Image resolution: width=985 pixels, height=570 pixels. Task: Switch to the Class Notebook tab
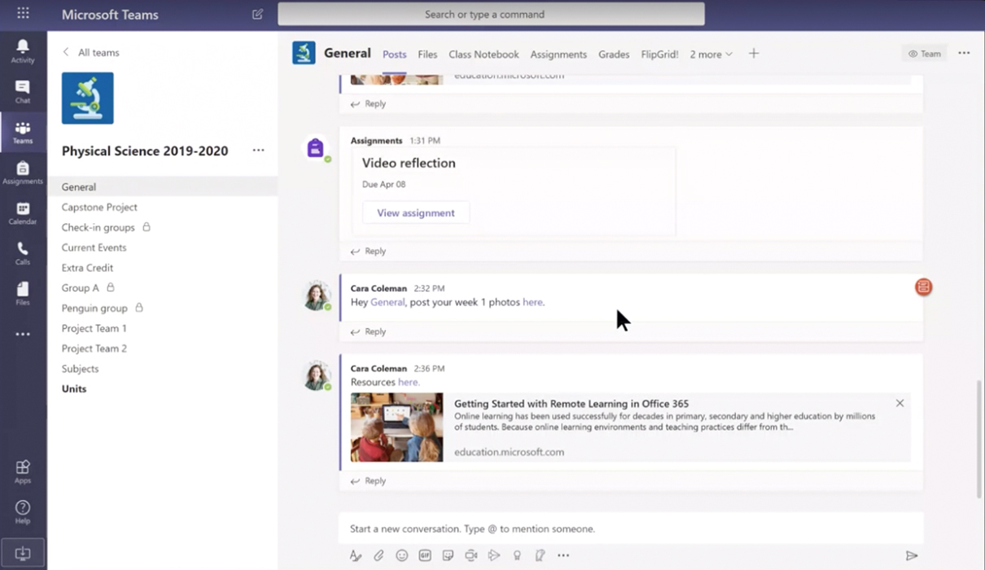tap(484, 55)
